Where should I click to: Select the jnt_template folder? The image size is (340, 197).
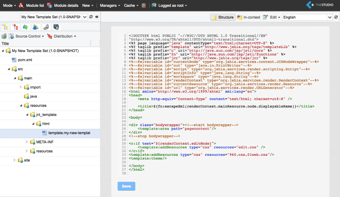[46, 115]
